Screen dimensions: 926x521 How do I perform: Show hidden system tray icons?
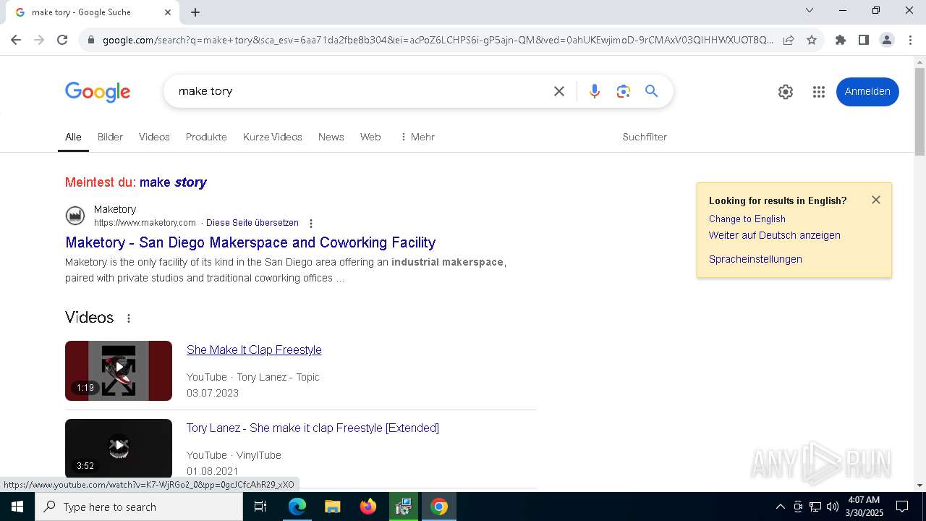pos(780,507)
